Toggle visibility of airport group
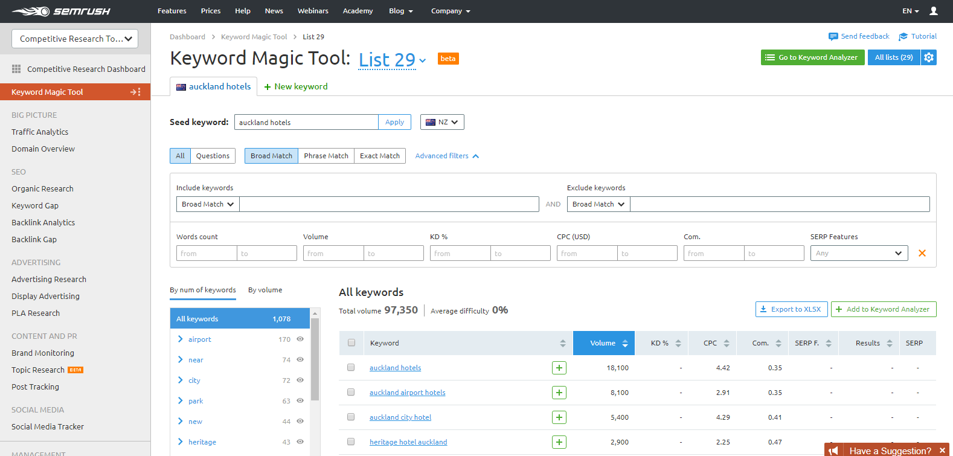 tap(300, 339)
